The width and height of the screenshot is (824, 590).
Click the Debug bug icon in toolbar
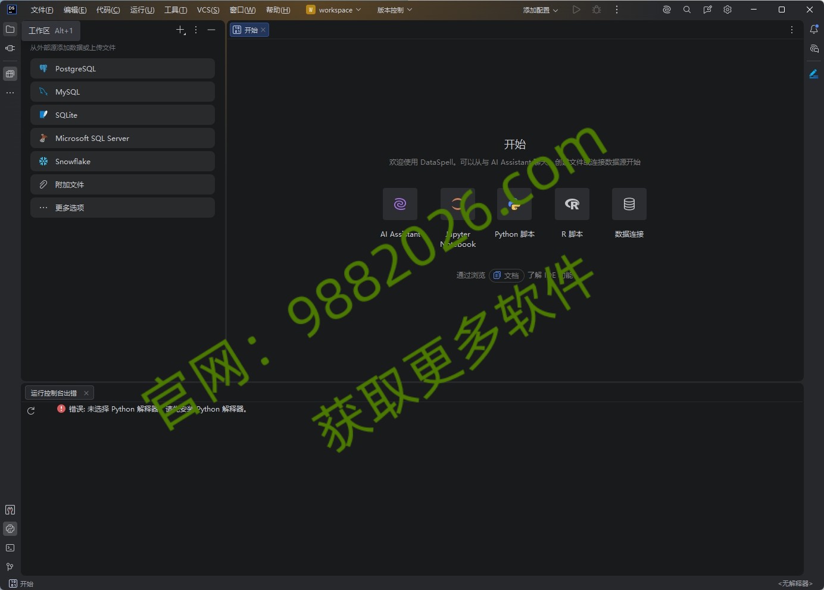coord(597,10)
